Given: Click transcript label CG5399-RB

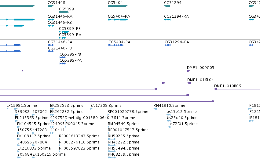Looking at the screenshot, I should pos(70,28).
